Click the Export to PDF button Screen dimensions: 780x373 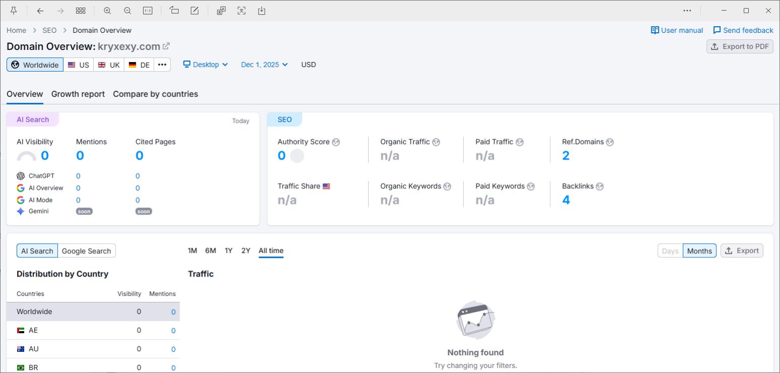740,46
